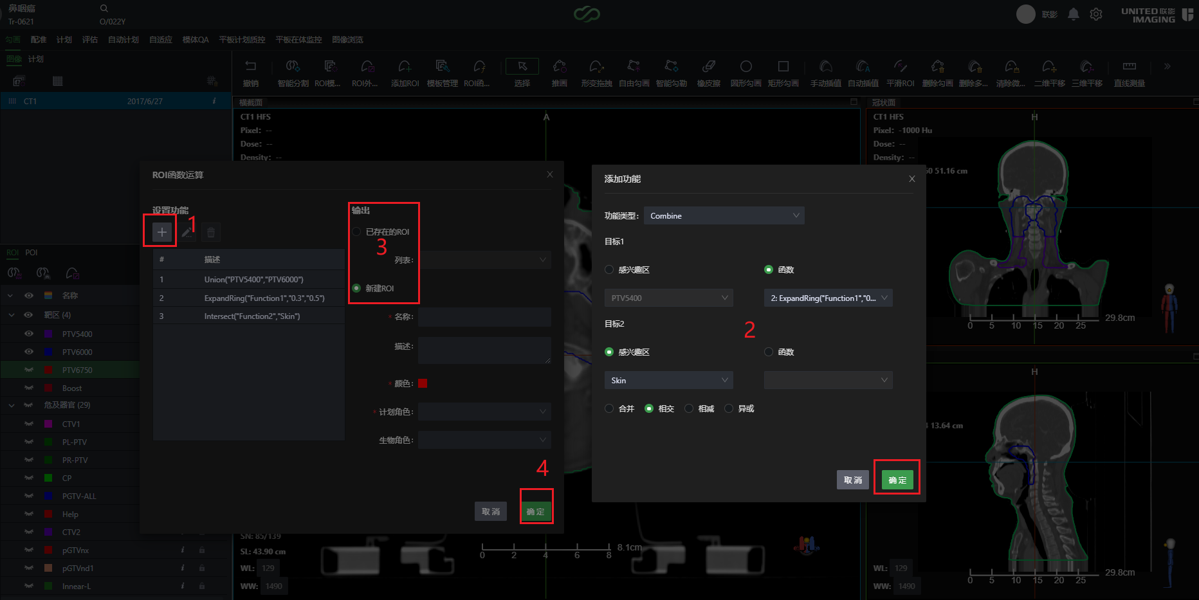Choose the 推画 push-draw tool

560,73
